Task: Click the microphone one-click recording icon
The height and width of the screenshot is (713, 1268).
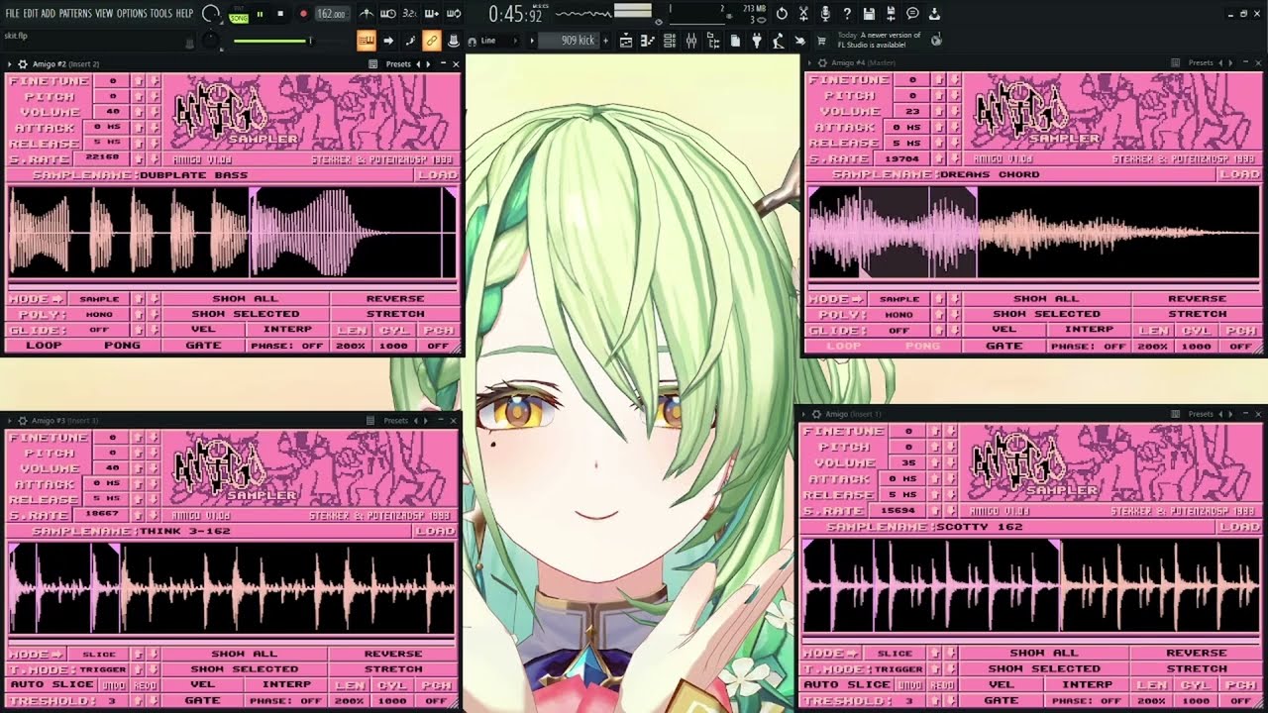Action: pyautogui.click(x=825, y=14)
